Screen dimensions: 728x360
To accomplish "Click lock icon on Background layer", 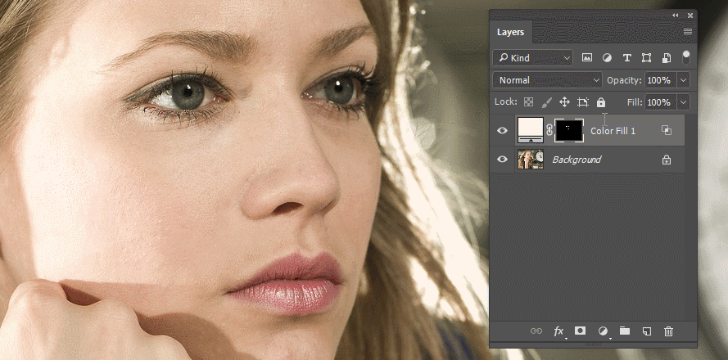I will (667, 160).
